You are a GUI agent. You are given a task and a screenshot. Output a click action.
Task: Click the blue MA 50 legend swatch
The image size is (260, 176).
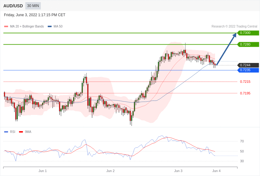50,27
